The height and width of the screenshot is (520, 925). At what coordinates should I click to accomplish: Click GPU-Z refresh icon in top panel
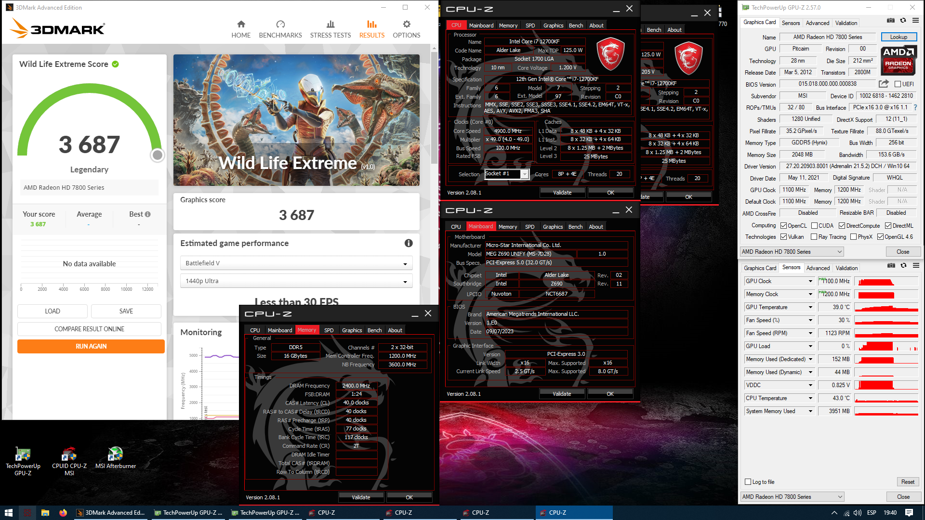pos(903,21)
